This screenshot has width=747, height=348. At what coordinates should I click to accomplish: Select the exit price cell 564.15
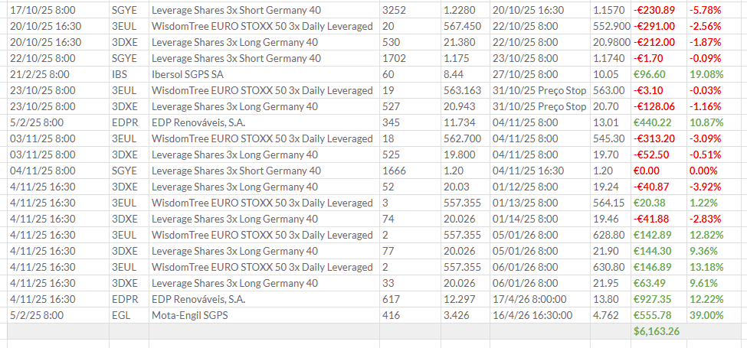click(611, 203)
